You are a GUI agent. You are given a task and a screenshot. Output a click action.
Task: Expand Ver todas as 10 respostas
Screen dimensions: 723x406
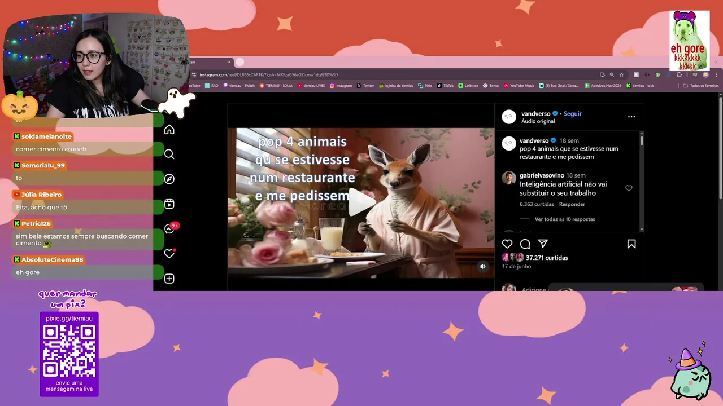tap(565, 219)
